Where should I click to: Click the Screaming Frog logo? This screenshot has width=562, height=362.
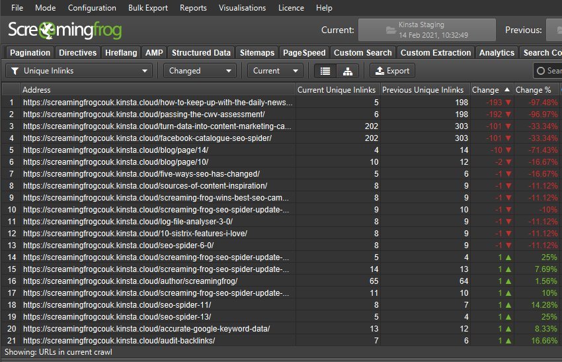[65, 30]
